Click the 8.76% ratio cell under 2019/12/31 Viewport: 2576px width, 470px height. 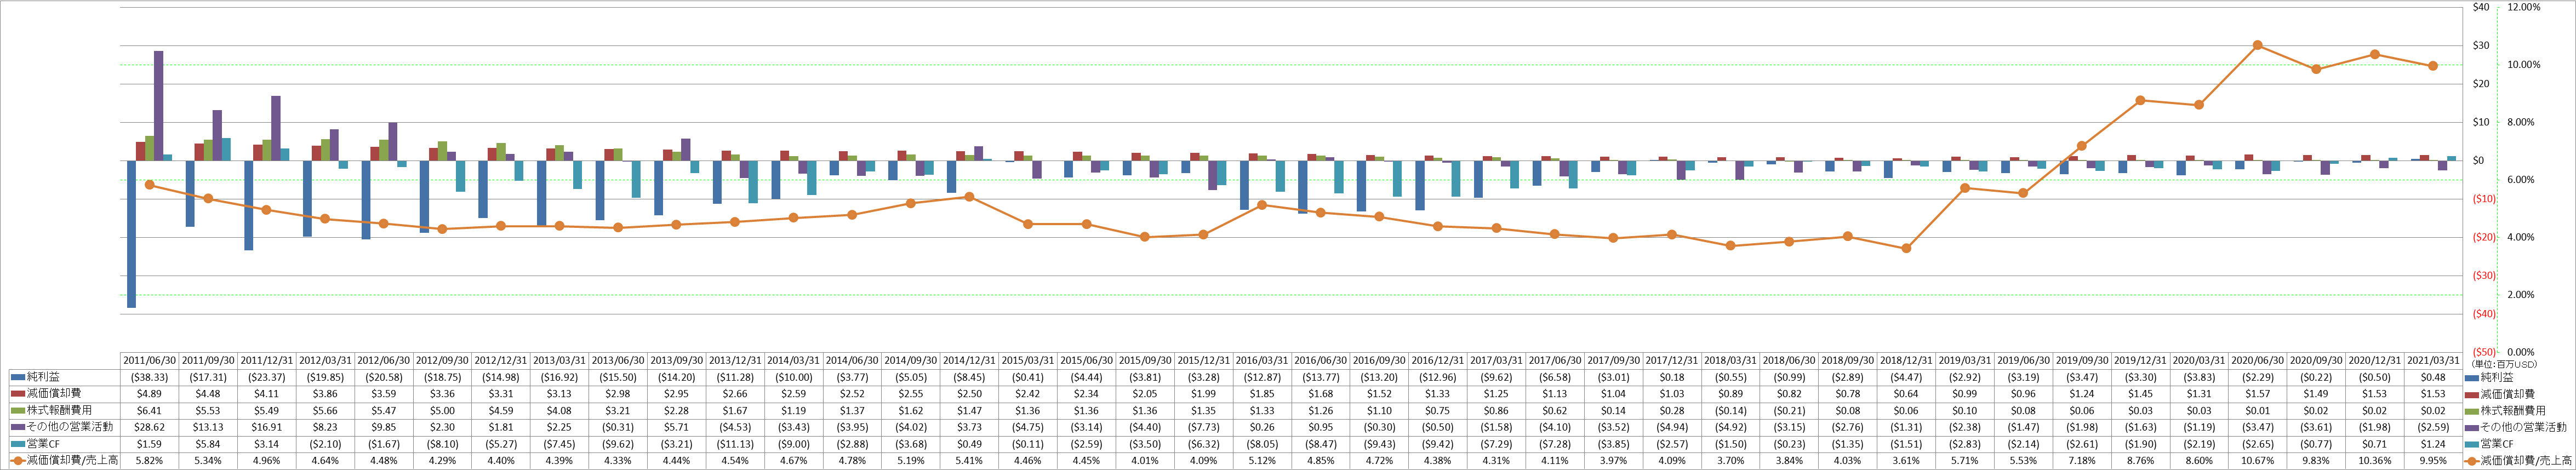point(2140,461)
